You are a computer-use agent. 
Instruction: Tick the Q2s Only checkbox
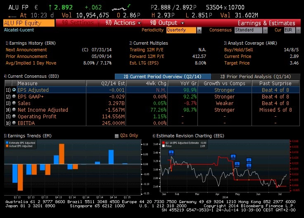click(116, 136)
